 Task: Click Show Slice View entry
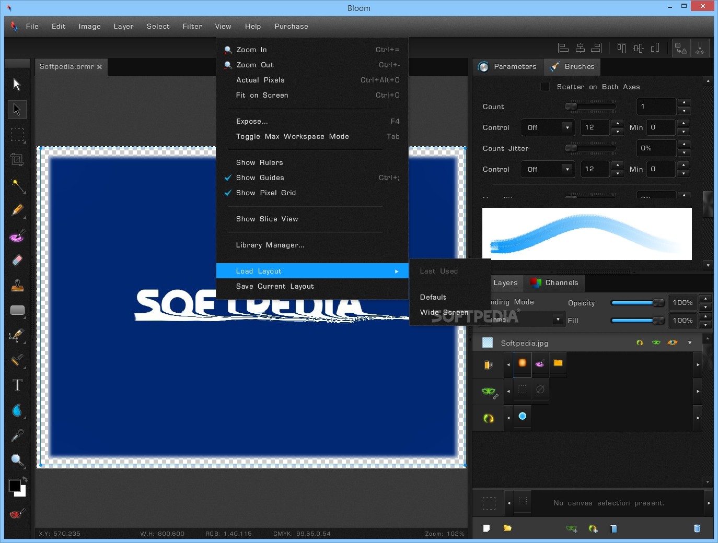[x=312, y=219]
